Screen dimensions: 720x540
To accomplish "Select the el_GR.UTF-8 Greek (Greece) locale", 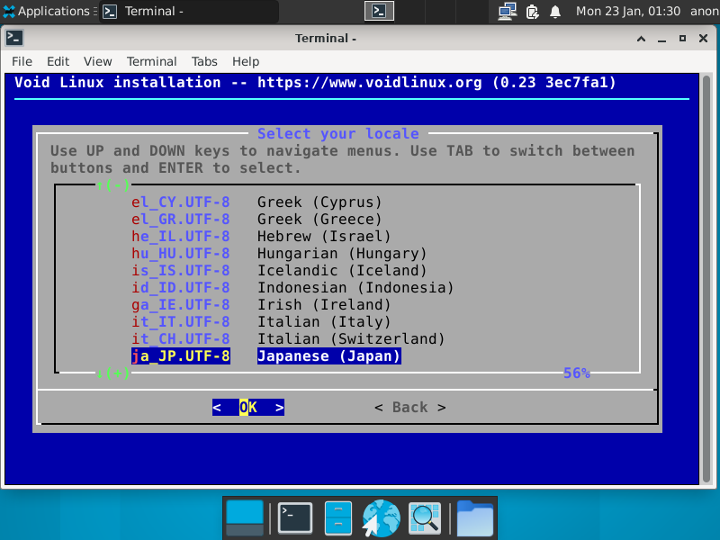I will [x=256, y=219].
